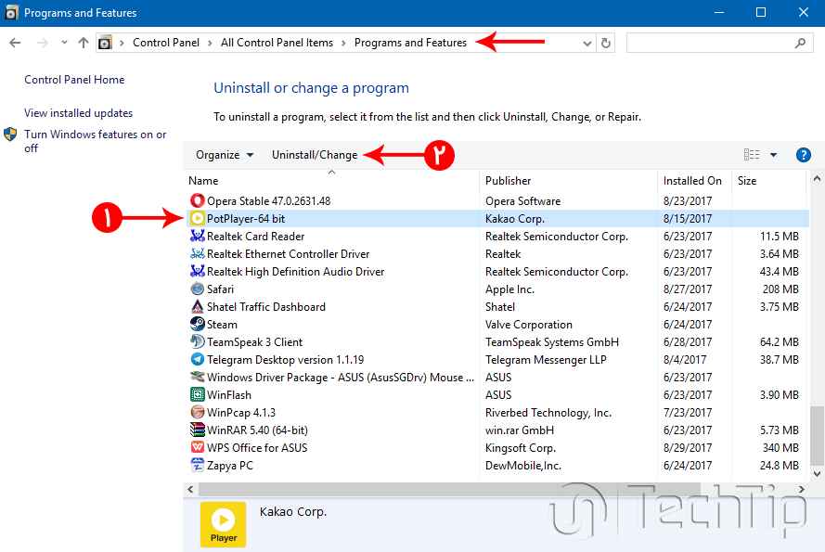Click the Zapya PC icon
825x552 pixels.
tap(197, 466)
